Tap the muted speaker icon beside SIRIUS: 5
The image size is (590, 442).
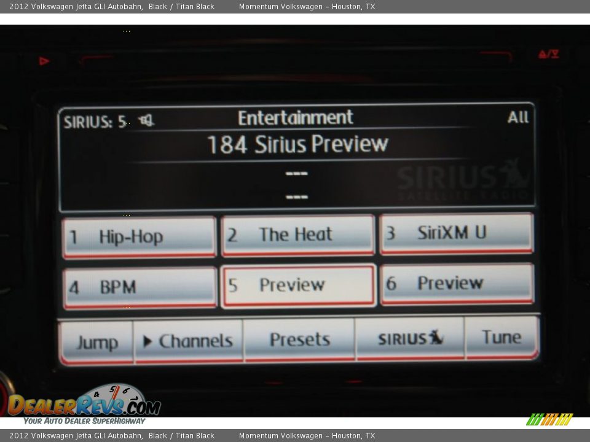click(146, 121)
